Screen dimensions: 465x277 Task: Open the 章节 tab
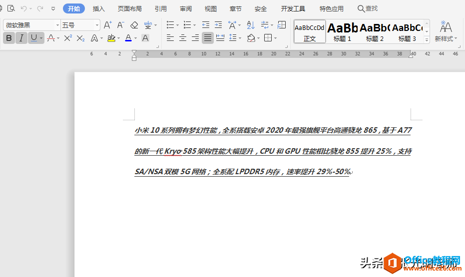235,9
